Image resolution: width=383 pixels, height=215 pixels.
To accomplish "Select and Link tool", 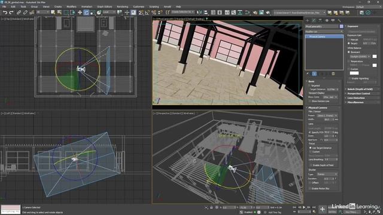I will pos(19,13).
